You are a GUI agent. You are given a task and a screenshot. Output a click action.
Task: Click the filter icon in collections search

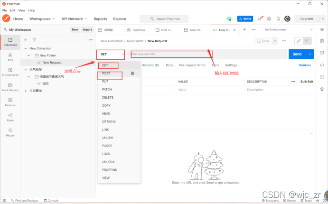click(x=35, y=40)
